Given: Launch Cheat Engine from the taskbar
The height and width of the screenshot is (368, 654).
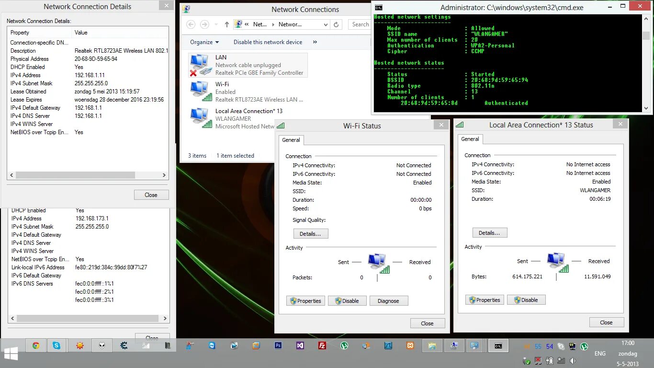Looking at the screenshot, I should [x=124, y=345].
